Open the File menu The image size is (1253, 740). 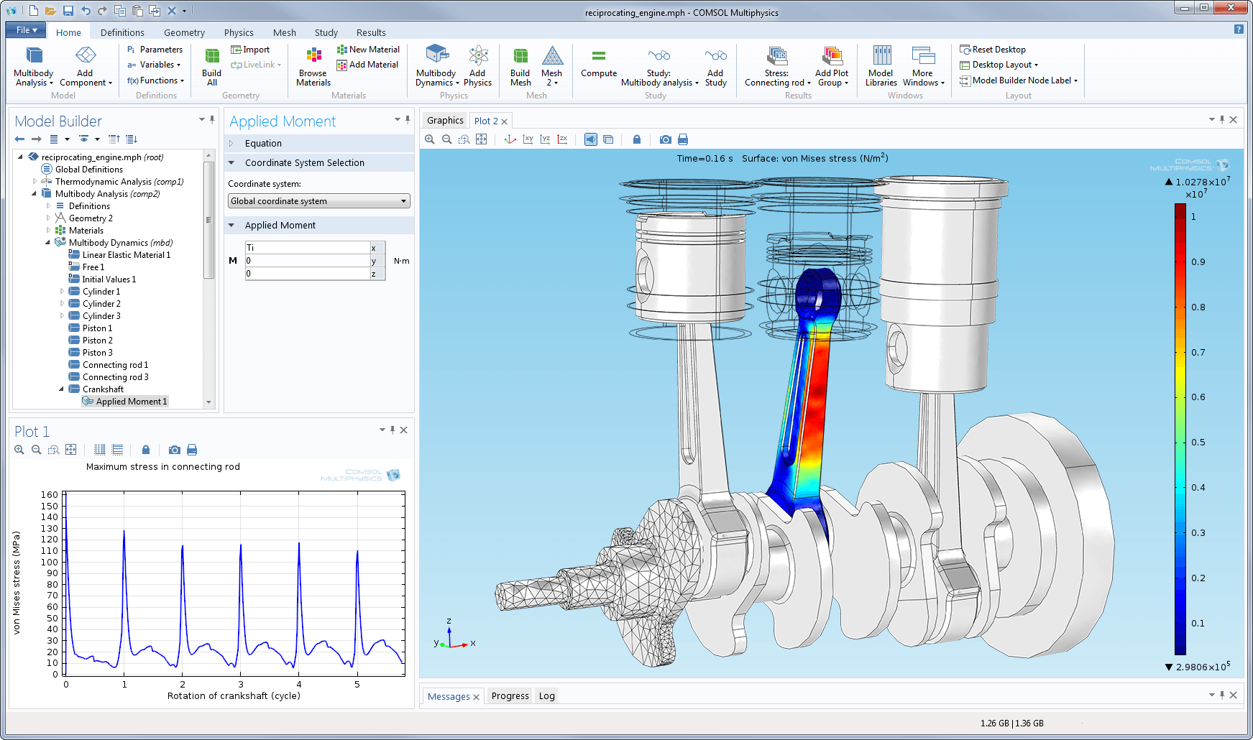coord(26,30)
